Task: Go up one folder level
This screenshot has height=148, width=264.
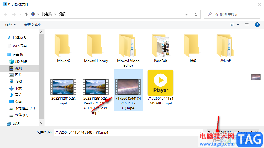Action: [26, 14]
